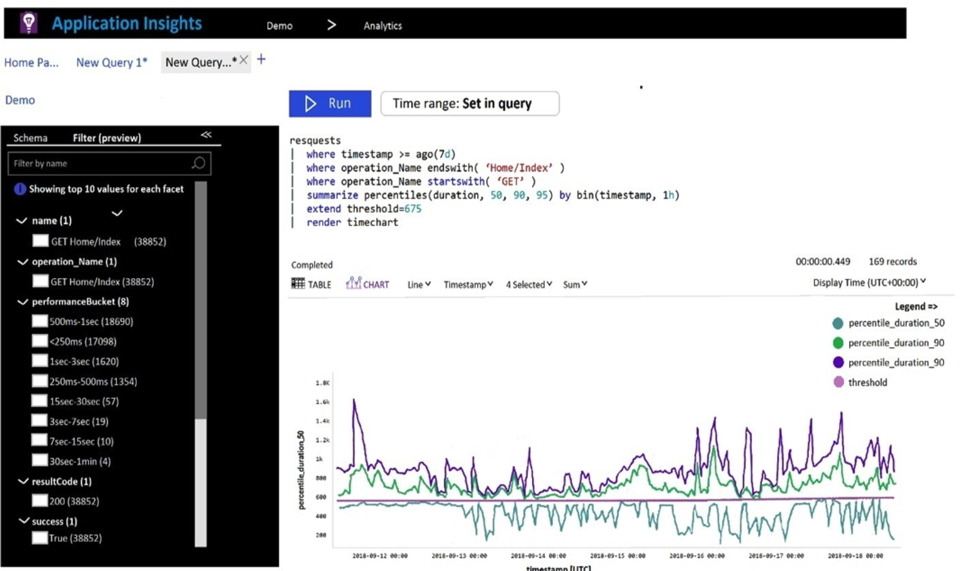Screen dimensions: 961x571
Task: Collapse the schema panel with double chevron
Action: 206,134
